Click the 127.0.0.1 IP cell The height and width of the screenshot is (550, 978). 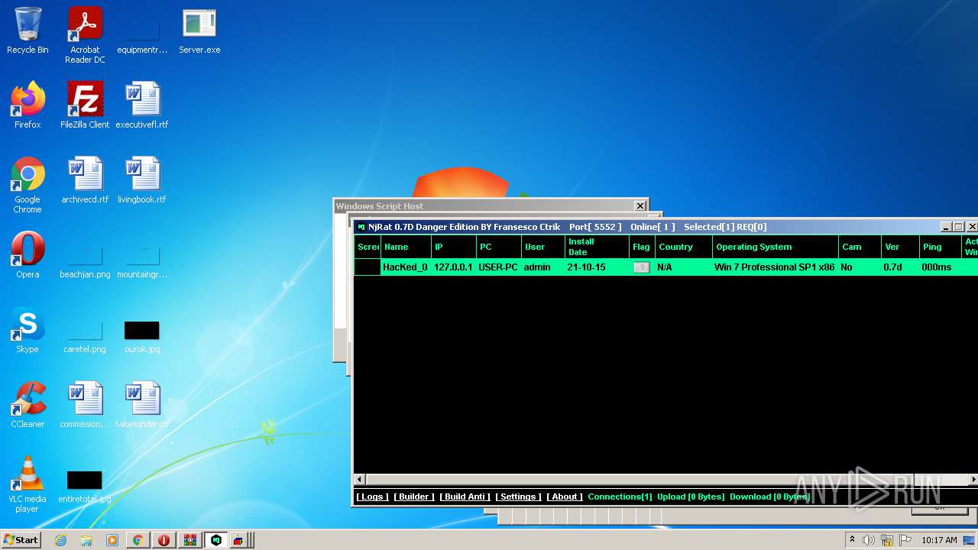(453, 267)
